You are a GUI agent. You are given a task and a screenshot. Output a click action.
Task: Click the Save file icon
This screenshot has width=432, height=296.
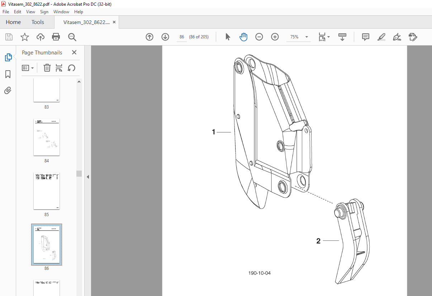coord(9,37)
